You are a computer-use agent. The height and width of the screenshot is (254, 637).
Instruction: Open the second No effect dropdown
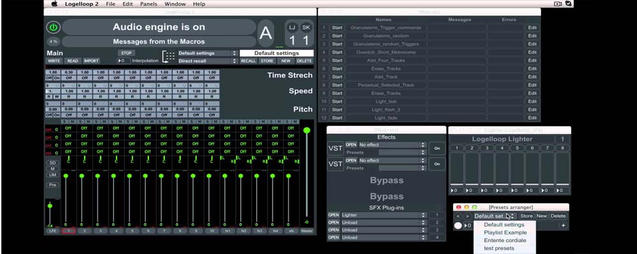click(x=392, y=161)
